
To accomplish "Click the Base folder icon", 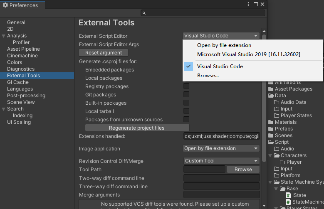I will [x=282, y=189].
